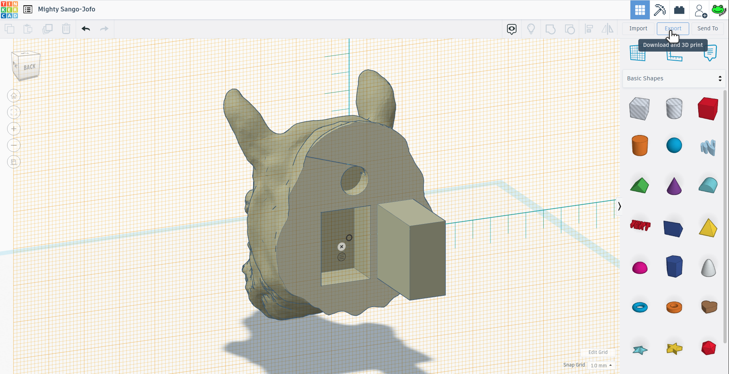Viewport: 729px width, 374px height.
Task: Select the dark blue Wedge shape
Action: (x=673, y=228)
